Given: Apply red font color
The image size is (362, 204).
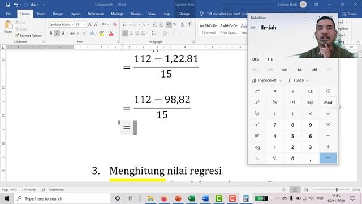Looking at the screenshot, I should pyautogui.click(x=111, y=33).
